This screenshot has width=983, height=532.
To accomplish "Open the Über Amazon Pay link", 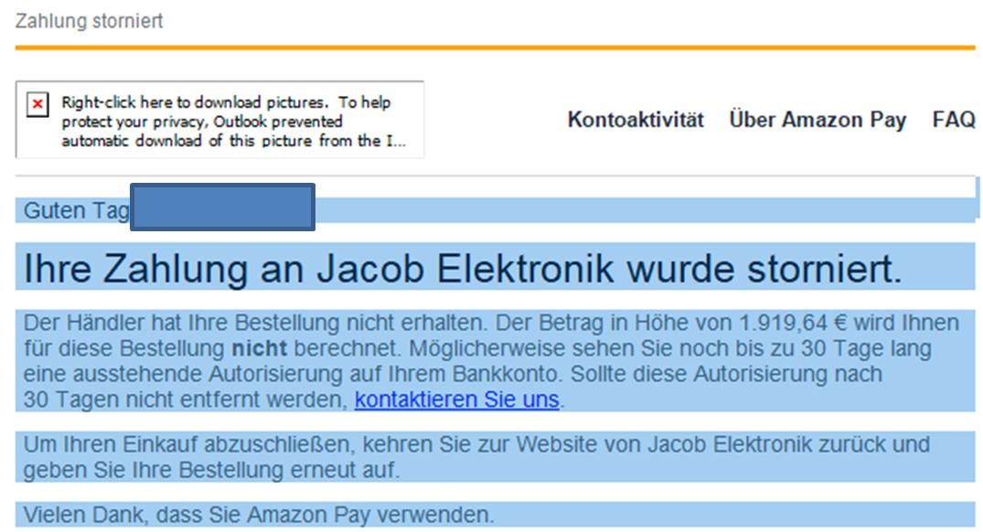I will [x=817, y=120].
